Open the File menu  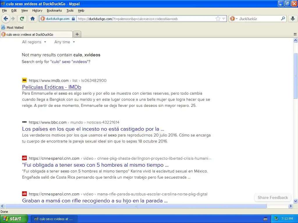tap(4, 11)
